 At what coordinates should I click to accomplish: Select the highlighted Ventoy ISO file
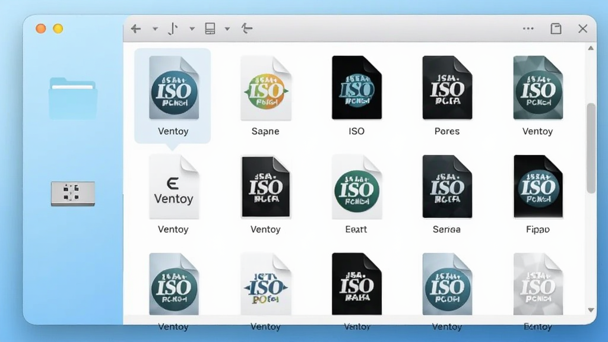[173, 96]
